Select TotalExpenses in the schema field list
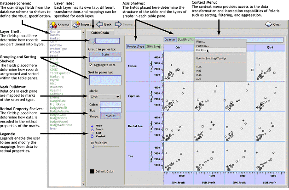Viewport: 289px width, 190px height. 60,73
